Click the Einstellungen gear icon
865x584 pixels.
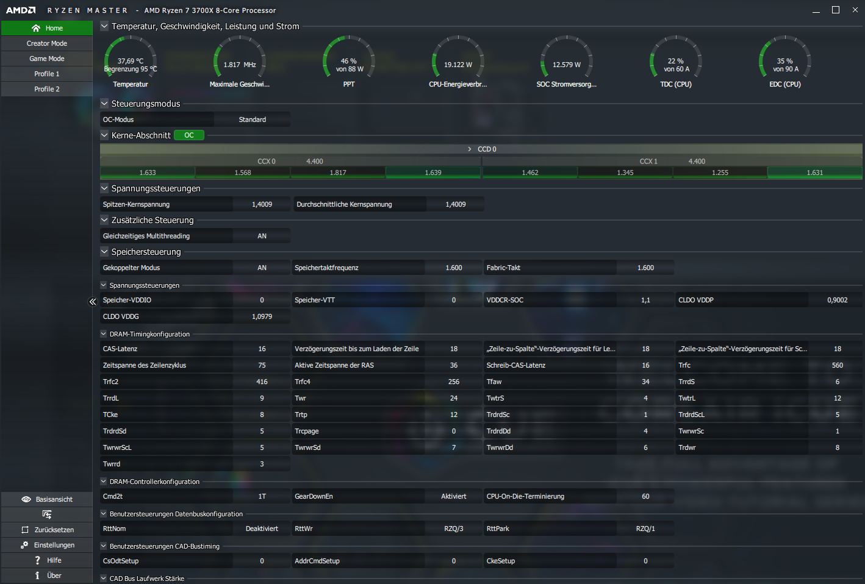tap(24, 545)
